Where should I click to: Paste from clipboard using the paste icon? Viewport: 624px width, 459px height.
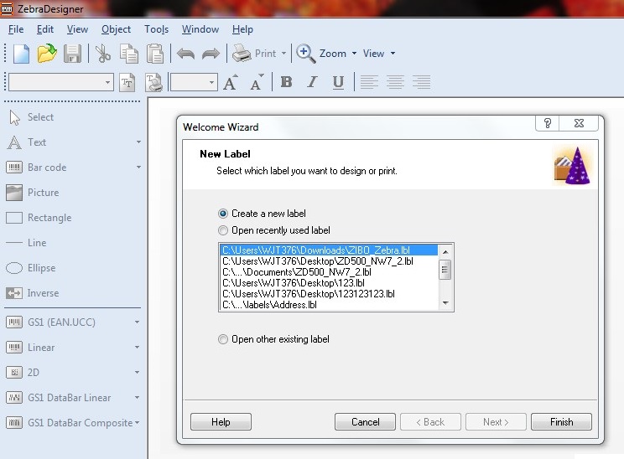pos(155,54)
